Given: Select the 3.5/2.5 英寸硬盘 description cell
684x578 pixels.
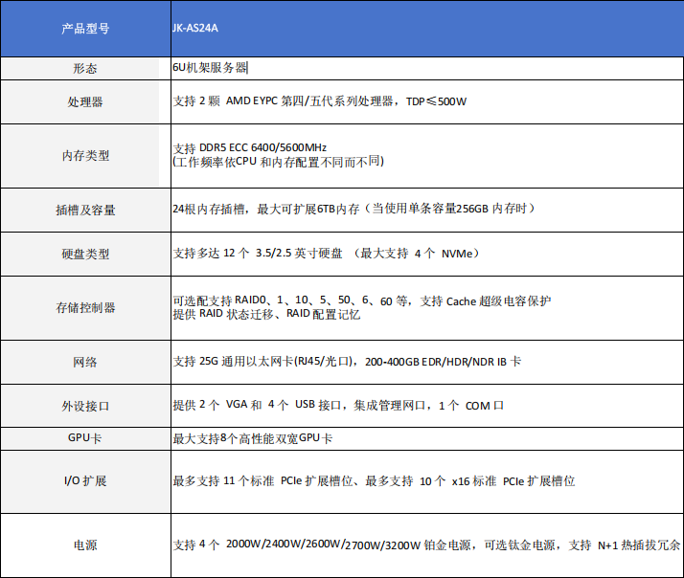Looking at the screenshot, I should tap(326, 254).
